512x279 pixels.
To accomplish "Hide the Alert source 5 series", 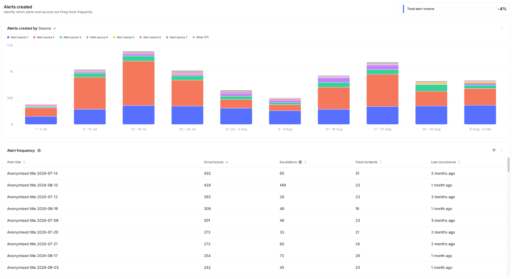I will click(x=123, y=37).
